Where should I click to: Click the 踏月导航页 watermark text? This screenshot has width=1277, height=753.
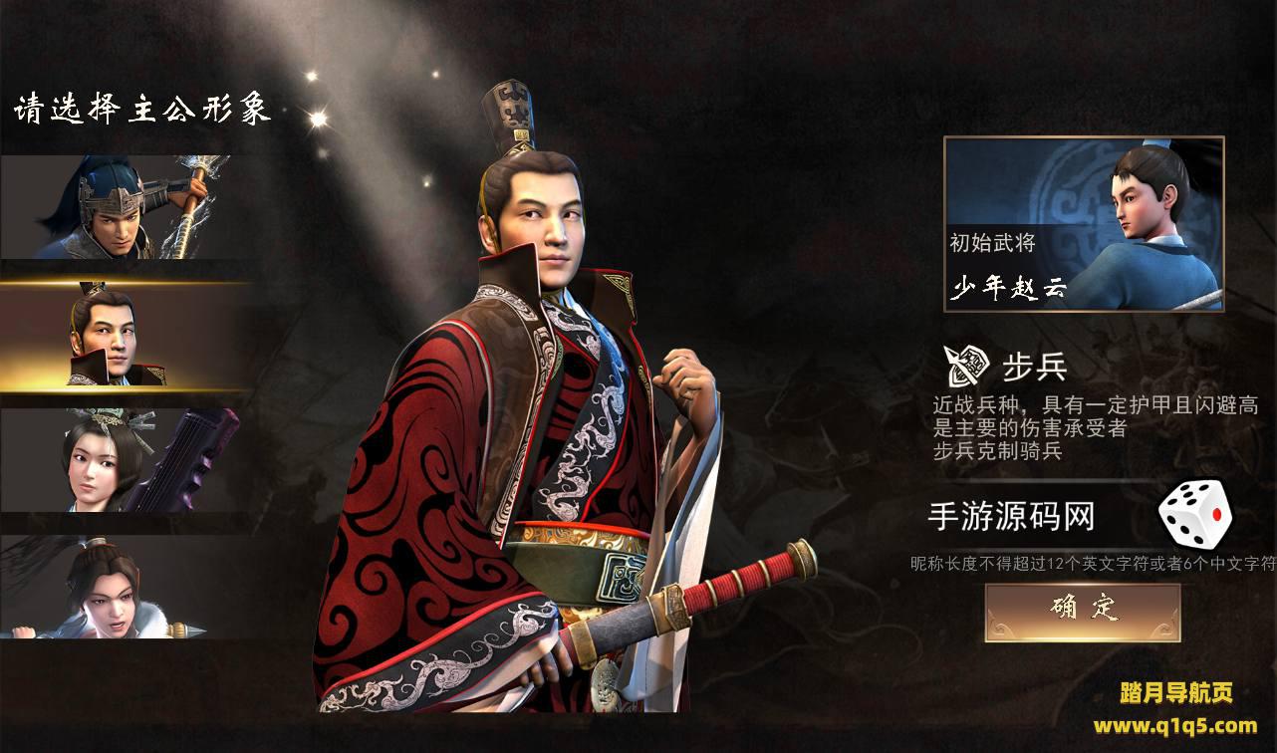point(1174,692)
